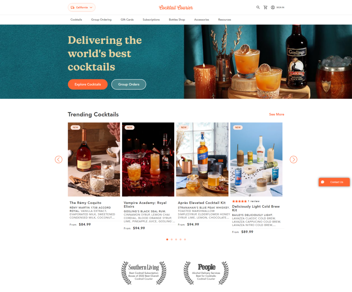352x292 pixels.
Task: Open the Contact Us chat button
Action: 334,182
